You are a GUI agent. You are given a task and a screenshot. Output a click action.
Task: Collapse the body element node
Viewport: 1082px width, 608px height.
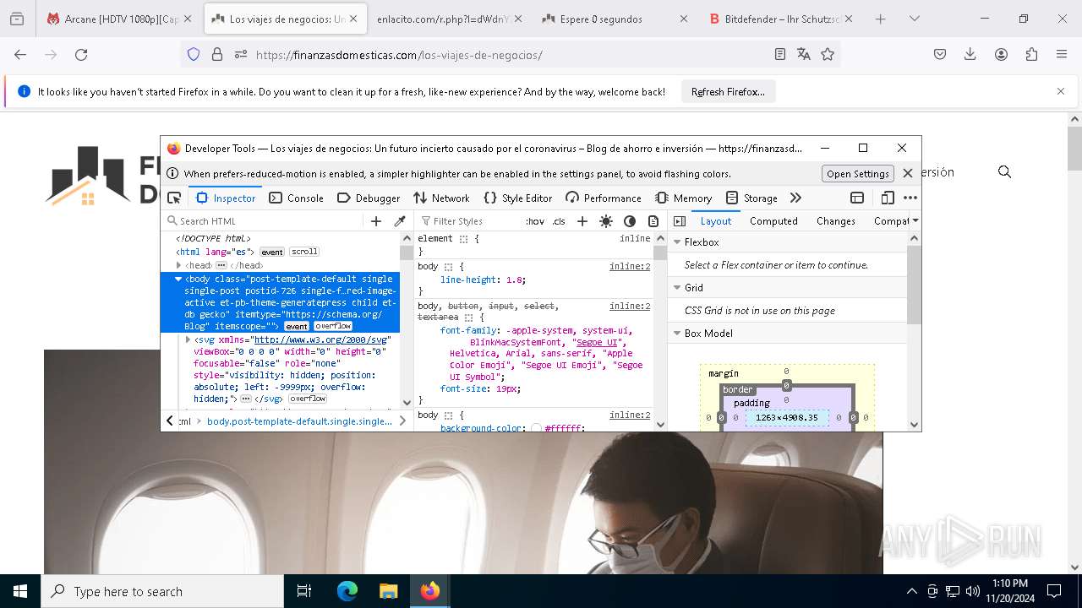178,279
